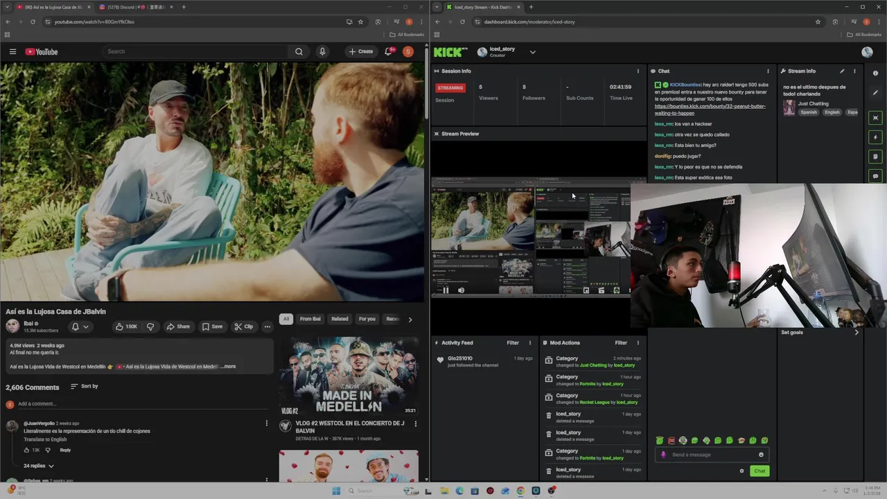
Task: Focus the YouTube search box
Action: [x=195, y=51]
